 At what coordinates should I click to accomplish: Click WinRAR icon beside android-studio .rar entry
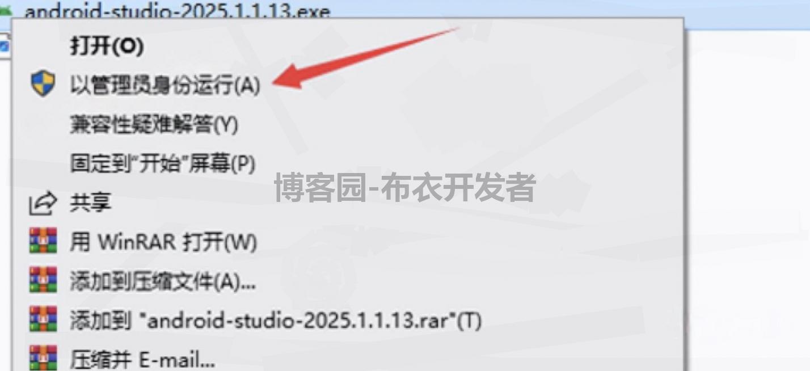click(43, 319)
